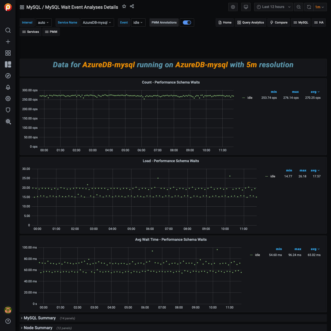Open the Services menu
This screenshot has height=331, width=331.
[x=31, y=32]
